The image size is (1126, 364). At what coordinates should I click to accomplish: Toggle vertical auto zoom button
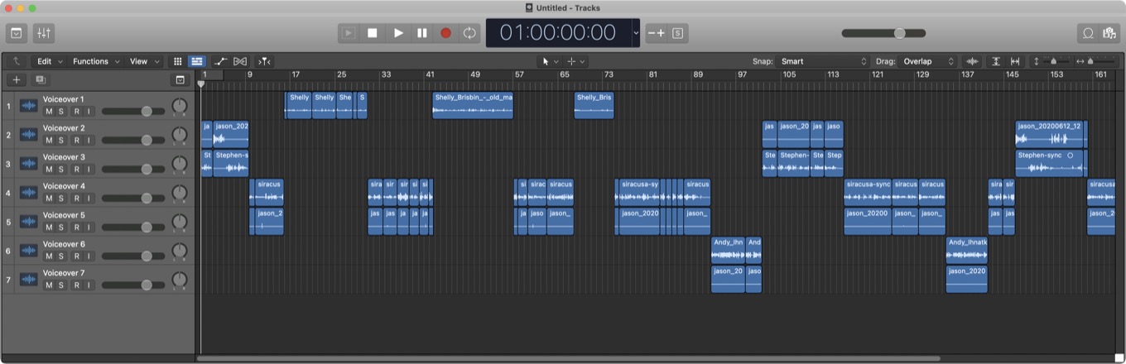click(x=996, y=61)
